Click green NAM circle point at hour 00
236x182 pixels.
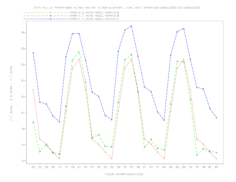(33, 122)
